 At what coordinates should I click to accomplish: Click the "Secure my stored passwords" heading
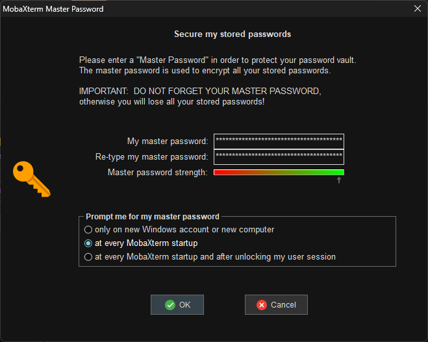233,34
